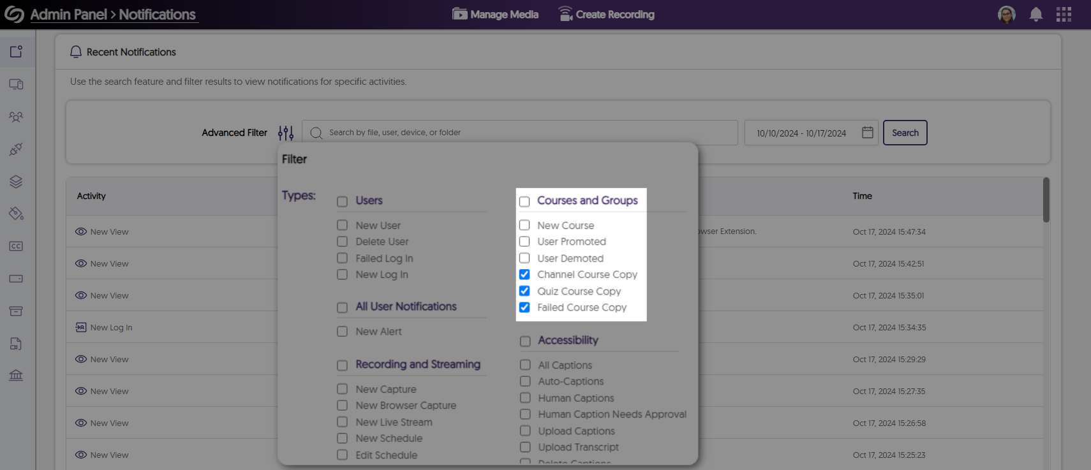Open the notifications bell in header
Viewport: 1091px width, 470px height.
(1036, 14)
